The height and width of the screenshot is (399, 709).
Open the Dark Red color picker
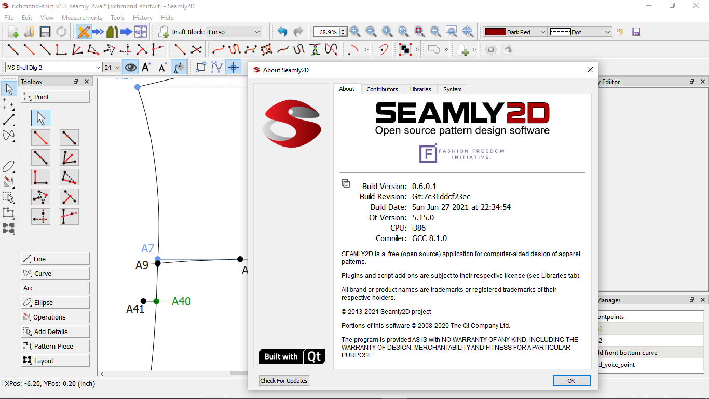[515, 32]
